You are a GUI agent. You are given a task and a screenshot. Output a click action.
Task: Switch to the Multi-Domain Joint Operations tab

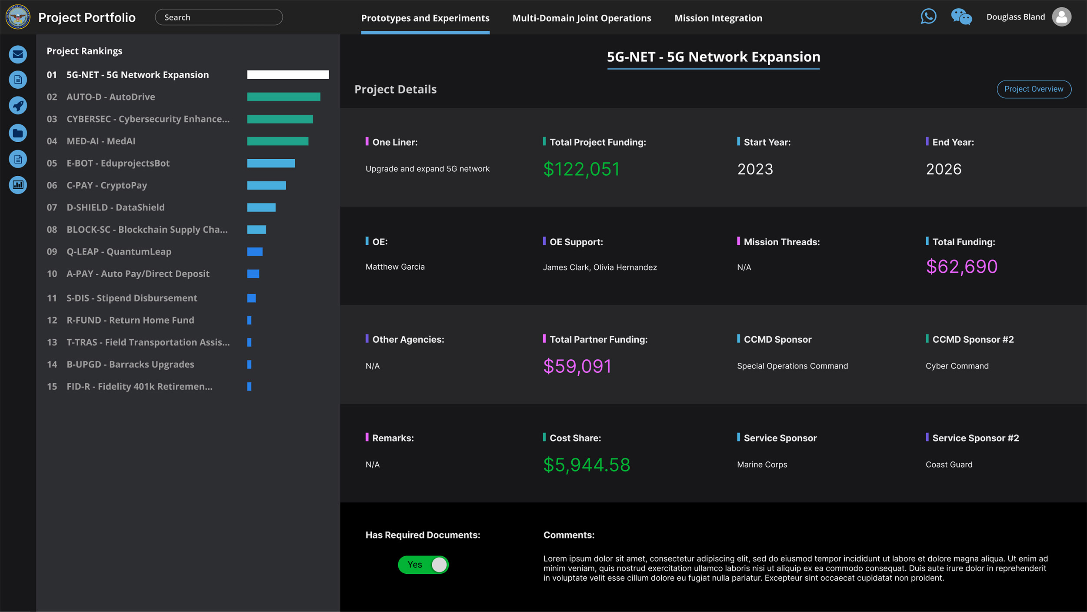(x=581, y=18)
